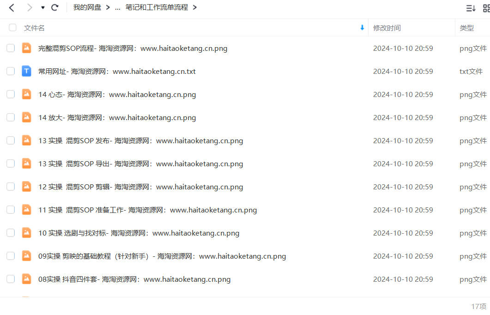Screen dimensions: 490x315
Task: Open the navigation history dropdown triangle
Action: [43, 7]
